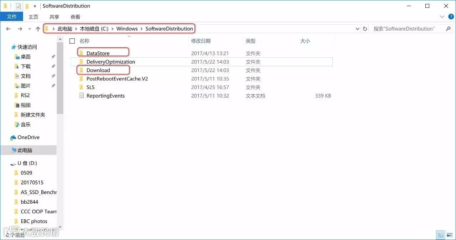
Task: Sort by the 修改日期 column header
Action: coord(201,41)
